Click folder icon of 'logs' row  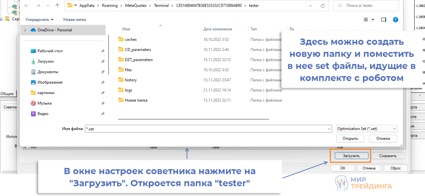tap(121, 90)
